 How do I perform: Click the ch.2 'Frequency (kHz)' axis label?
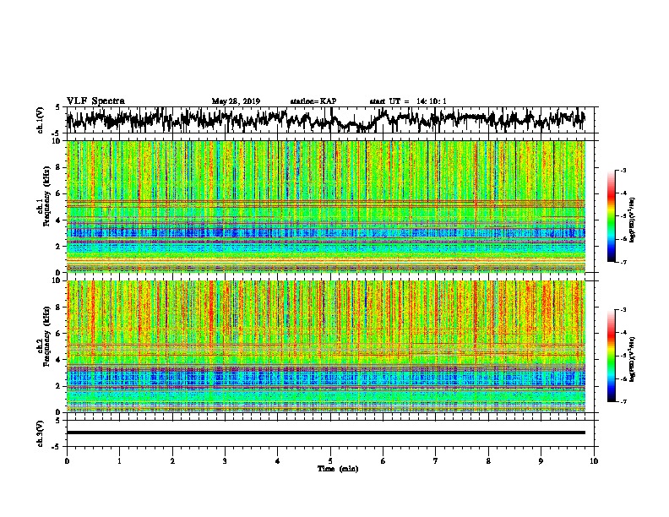pos(46,336)
